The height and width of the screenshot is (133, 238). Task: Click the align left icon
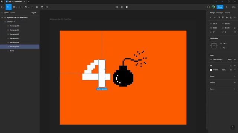click(x=211, y=17)
